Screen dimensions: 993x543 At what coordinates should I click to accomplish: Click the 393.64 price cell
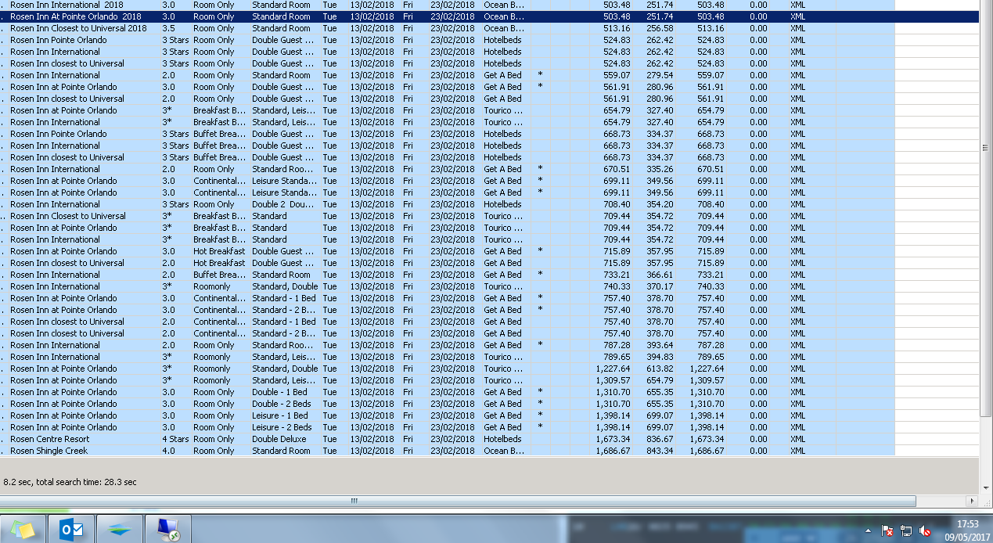660,345
